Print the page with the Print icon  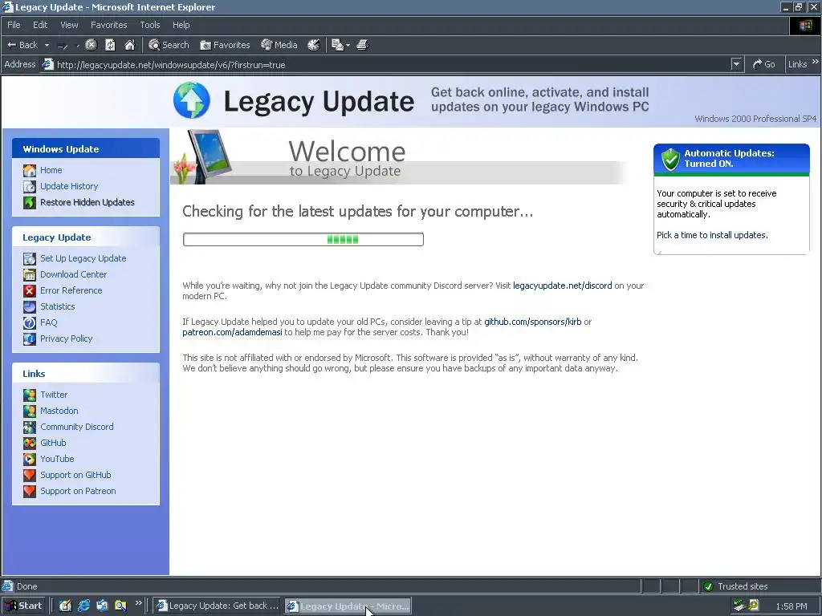(x=363, y=45)
